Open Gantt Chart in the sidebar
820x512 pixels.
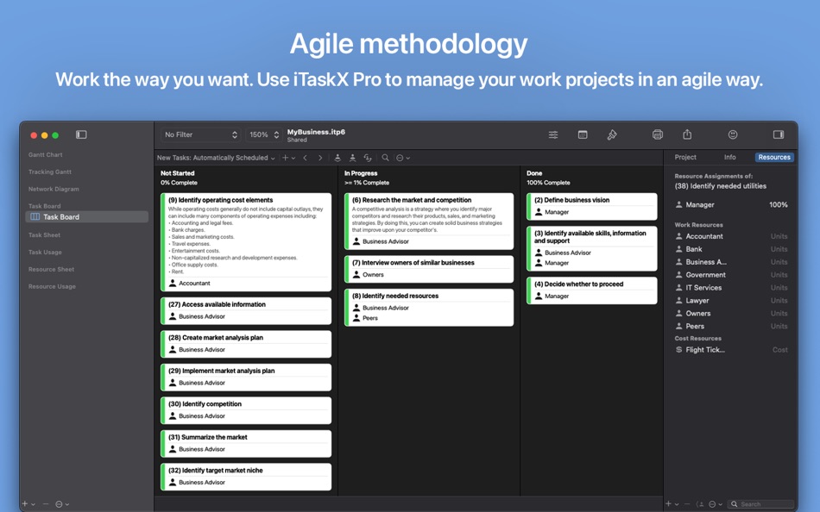click(46, 154)
